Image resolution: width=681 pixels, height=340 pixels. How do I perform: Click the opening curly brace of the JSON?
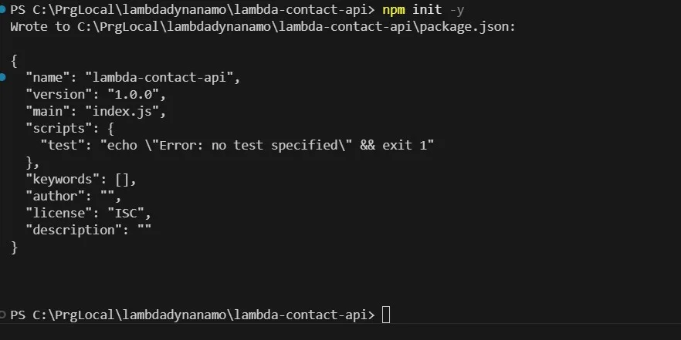(x=15, y=60)
